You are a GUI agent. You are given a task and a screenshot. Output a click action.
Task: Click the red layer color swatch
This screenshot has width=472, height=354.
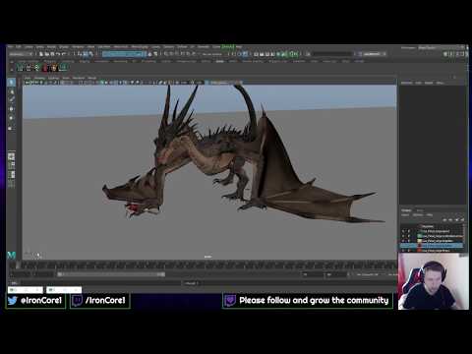(419, 251)
